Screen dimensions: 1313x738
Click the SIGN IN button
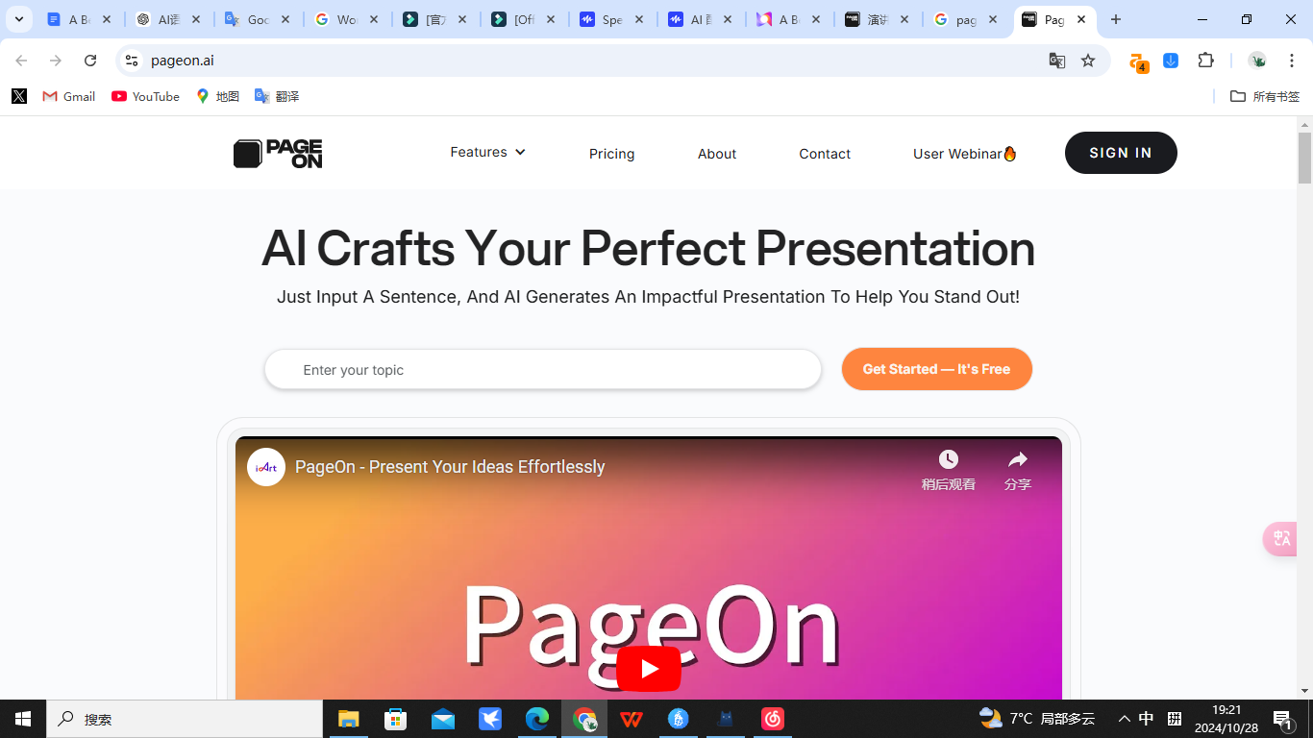point(1121,153)
